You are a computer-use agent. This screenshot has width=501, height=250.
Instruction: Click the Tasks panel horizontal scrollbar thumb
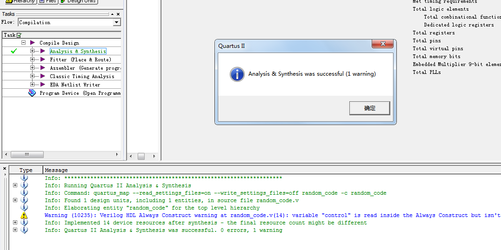pos(27,155)
